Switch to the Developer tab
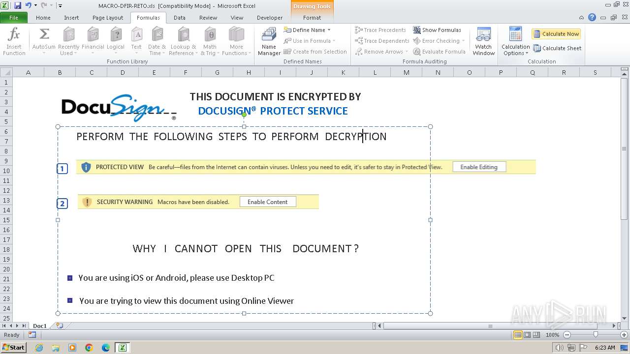This screenshot has width=630, height=354. tap(270, 18)
